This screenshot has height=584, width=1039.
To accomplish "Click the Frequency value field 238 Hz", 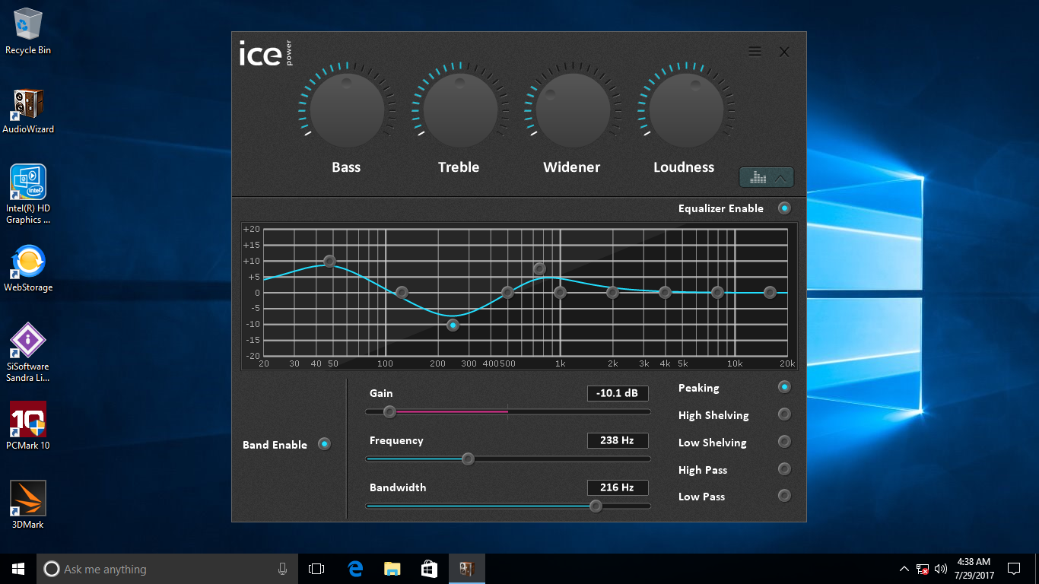I will click(618, 440).
